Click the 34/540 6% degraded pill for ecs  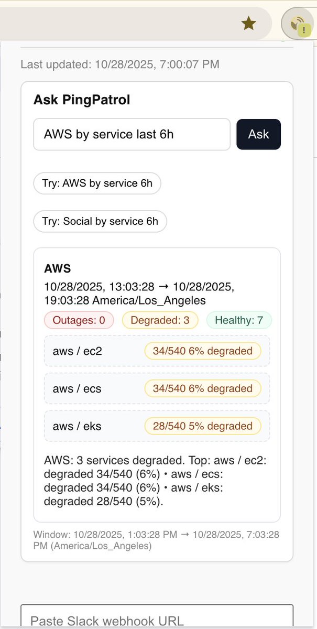coord(203,388)
